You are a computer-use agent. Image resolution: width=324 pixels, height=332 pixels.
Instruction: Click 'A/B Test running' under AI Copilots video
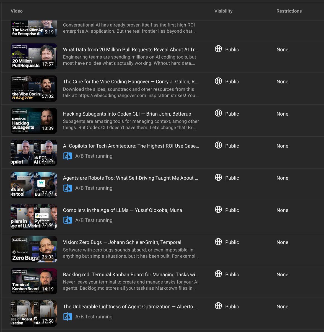(x=94, y=156)
